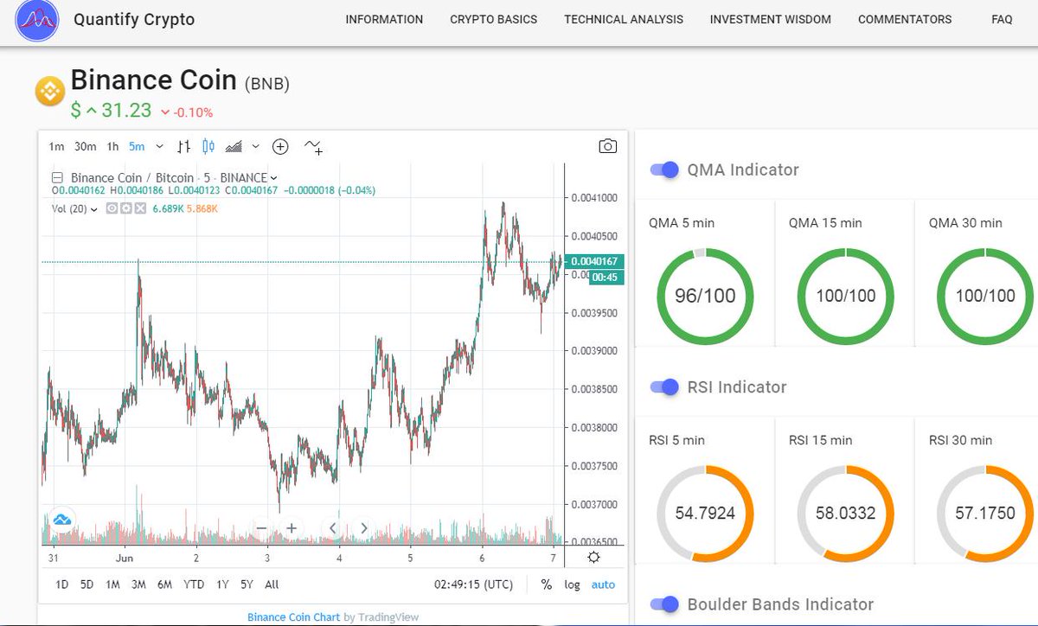Select the 1h interval
The height and width of the screenshot is (626, 1038).
coord(112,146)
